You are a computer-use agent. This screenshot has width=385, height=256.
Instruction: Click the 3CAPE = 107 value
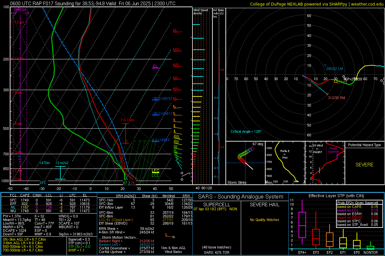69,224
